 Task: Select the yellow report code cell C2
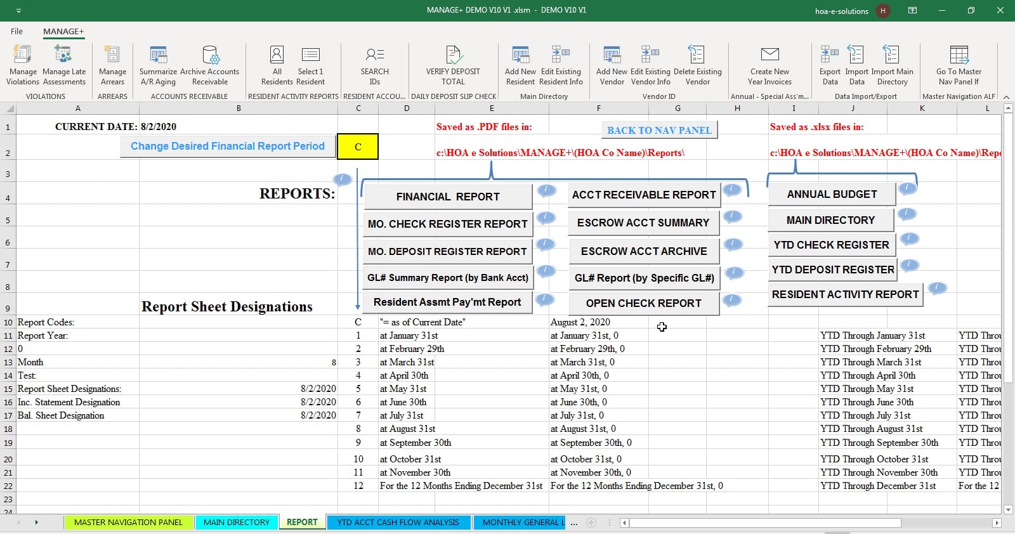(358, 147)
